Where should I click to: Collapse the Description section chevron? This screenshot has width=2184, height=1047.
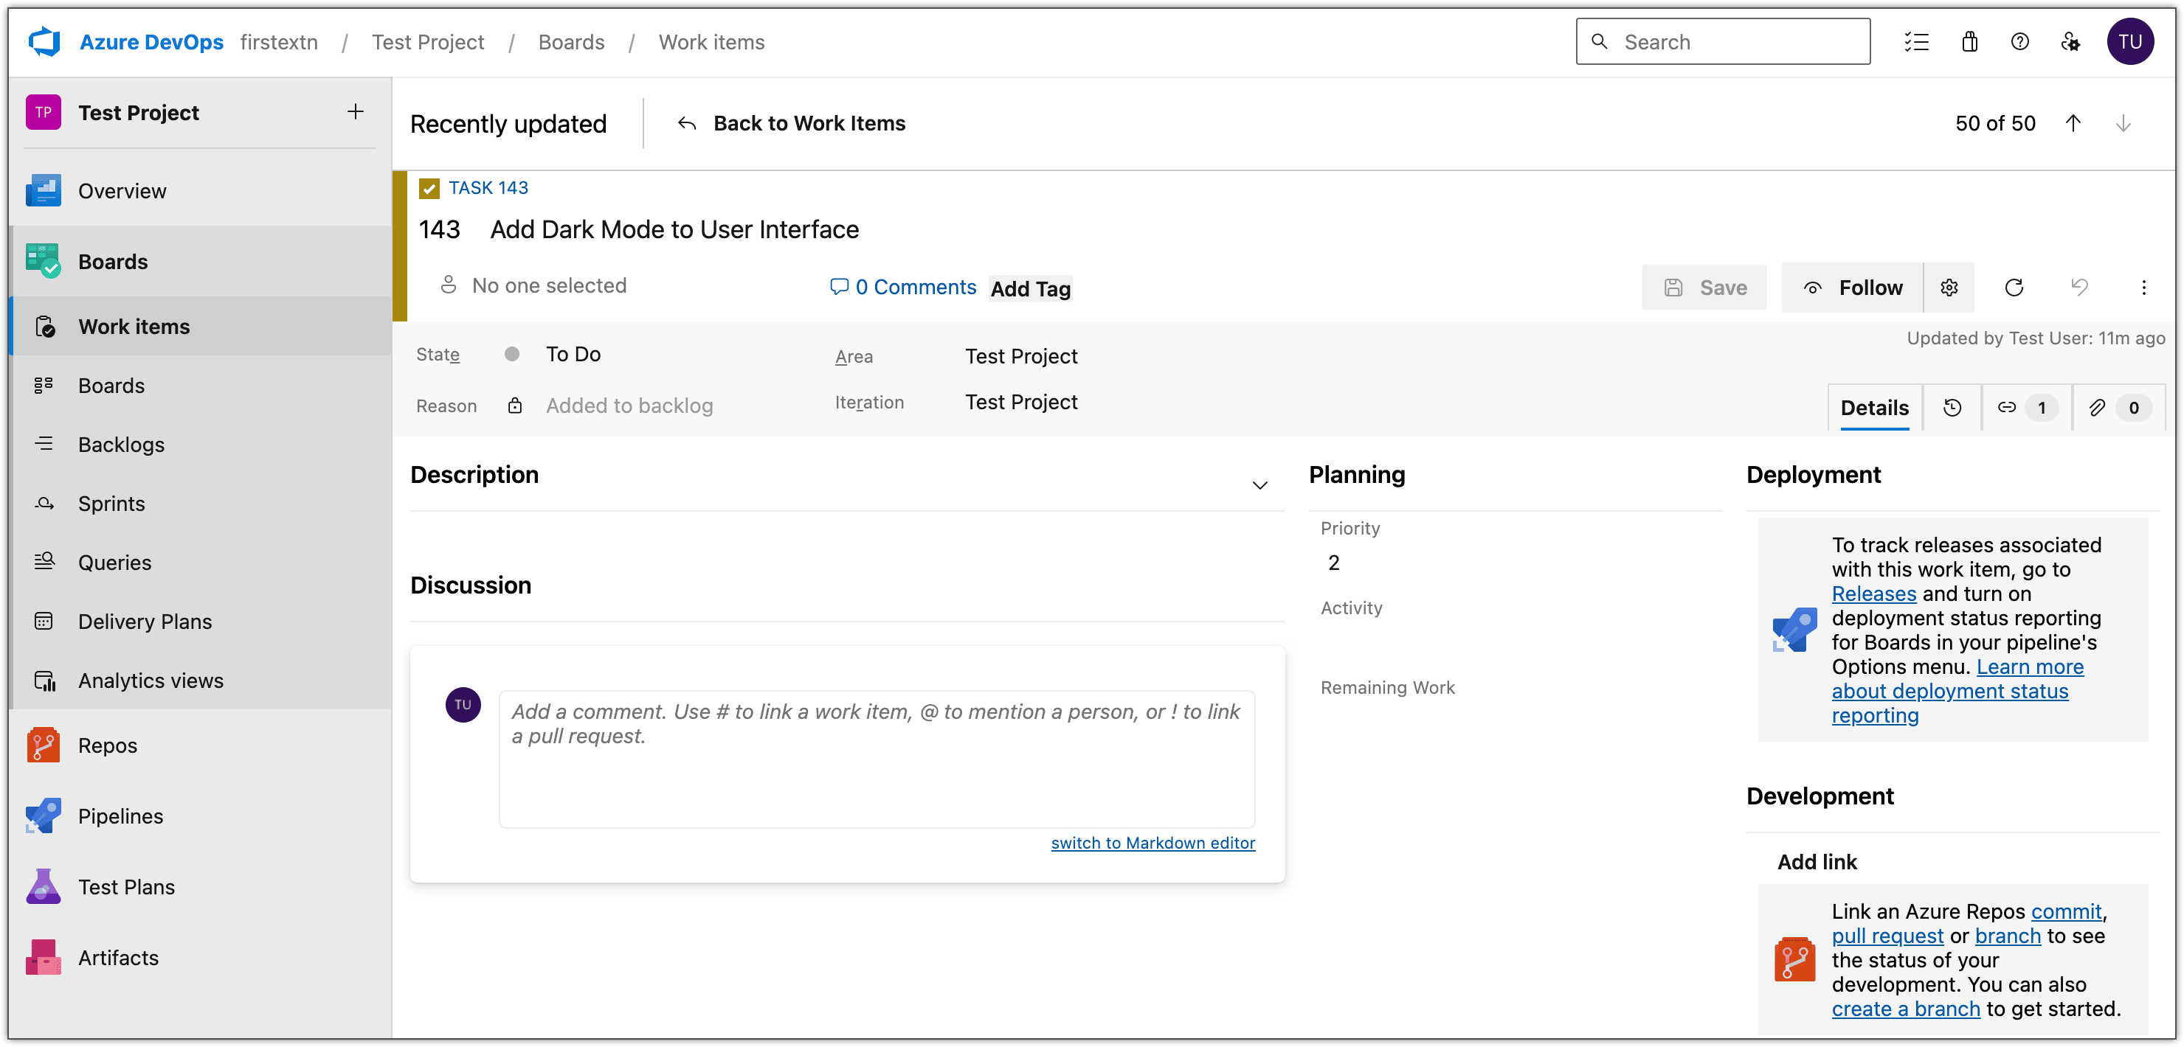[1259, 485]
